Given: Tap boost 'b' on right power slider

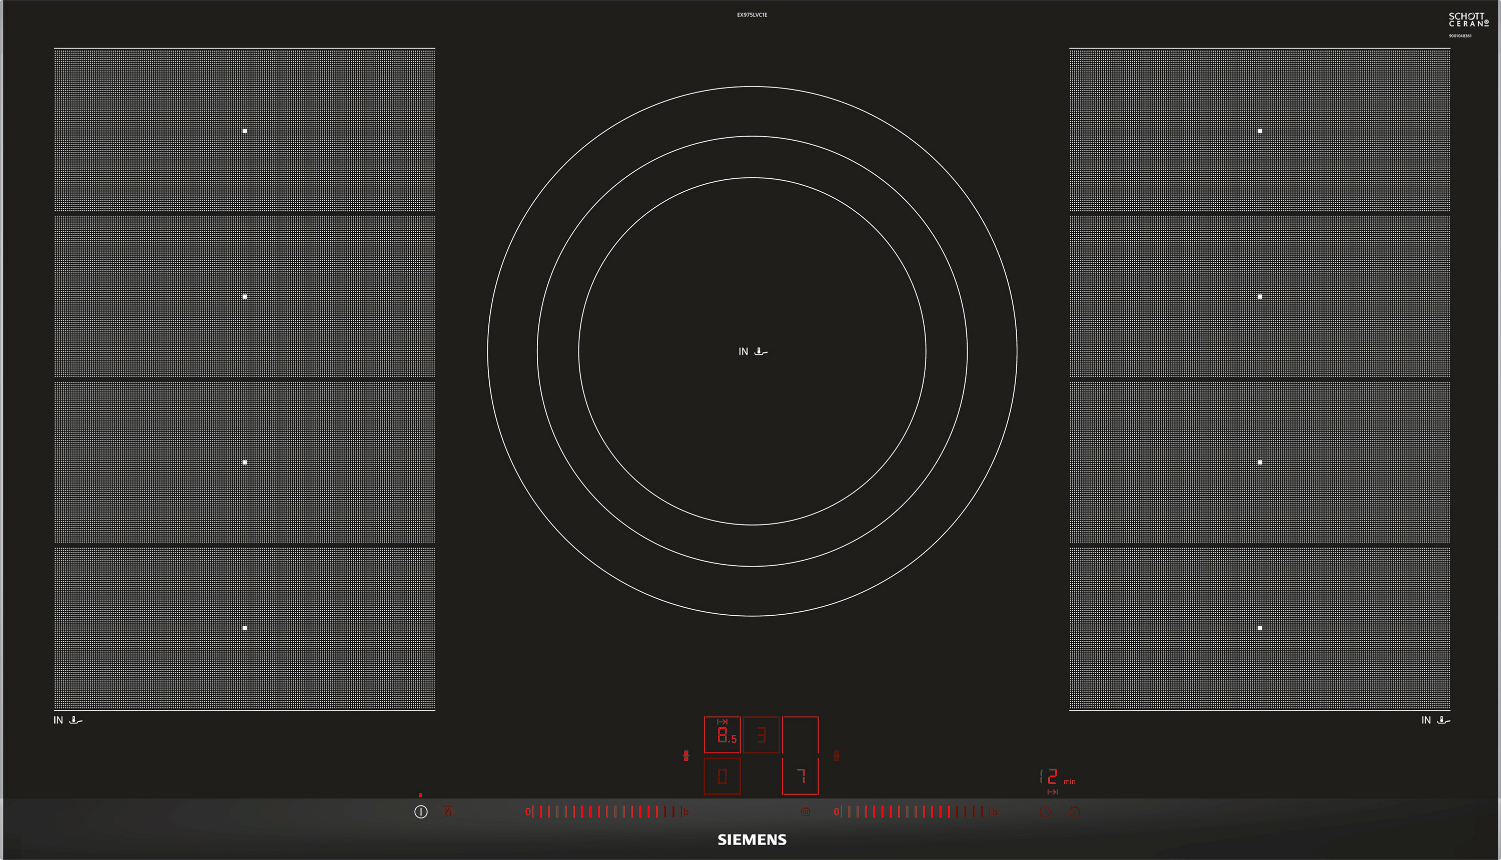Looking at the screenshot, I should tap(995, 812).
